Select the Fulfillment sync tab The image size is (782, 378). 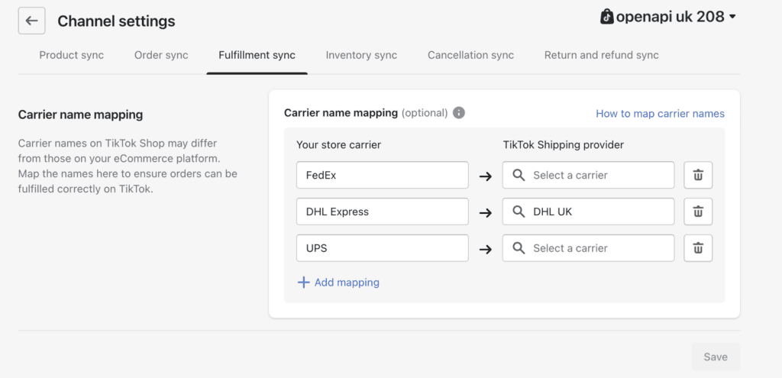pyautogui.click(x=257, y=55)
